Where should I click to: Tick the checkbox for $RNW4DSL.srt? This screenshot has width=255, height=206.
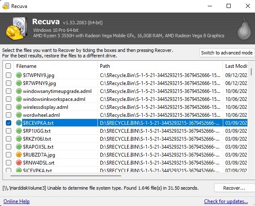click(x=8, y=163)
